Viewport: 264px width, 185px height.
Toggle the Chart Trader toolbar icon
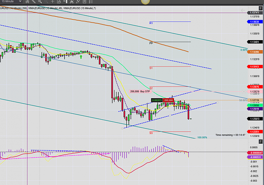65,2
